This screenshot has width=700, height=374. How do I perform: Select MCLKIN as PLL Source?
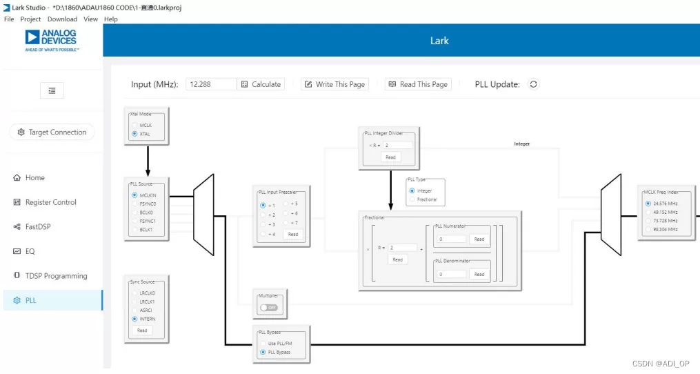click(x=134, y=195)
